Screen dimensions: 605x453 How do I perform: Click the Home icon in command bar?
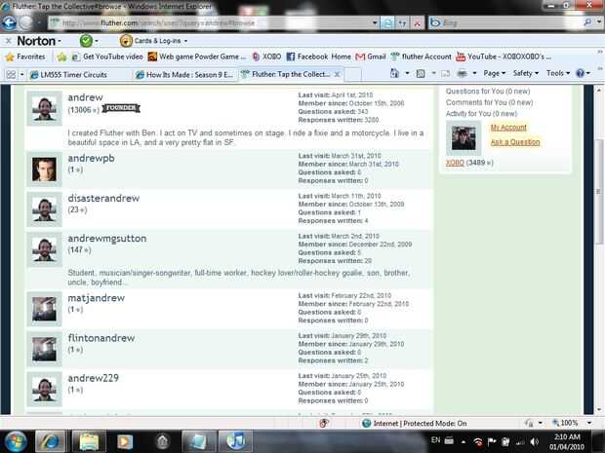(394, 73)
